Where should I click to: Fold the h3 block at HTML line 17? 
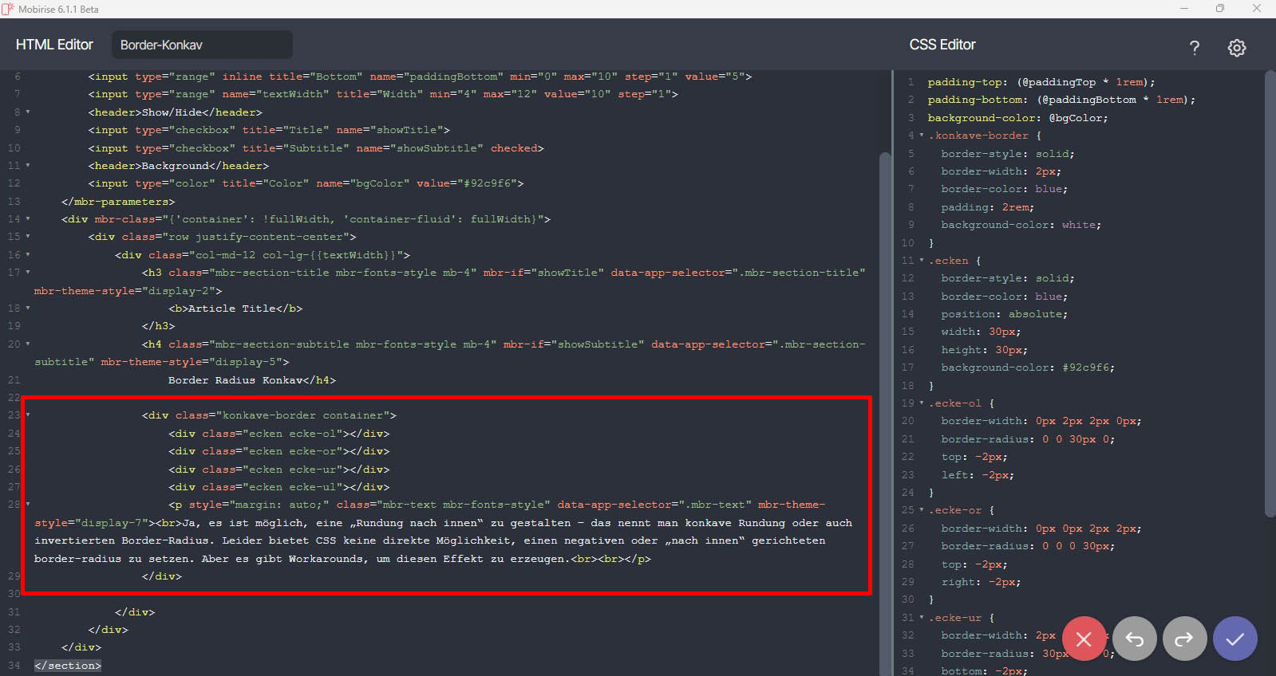point(28,273)
